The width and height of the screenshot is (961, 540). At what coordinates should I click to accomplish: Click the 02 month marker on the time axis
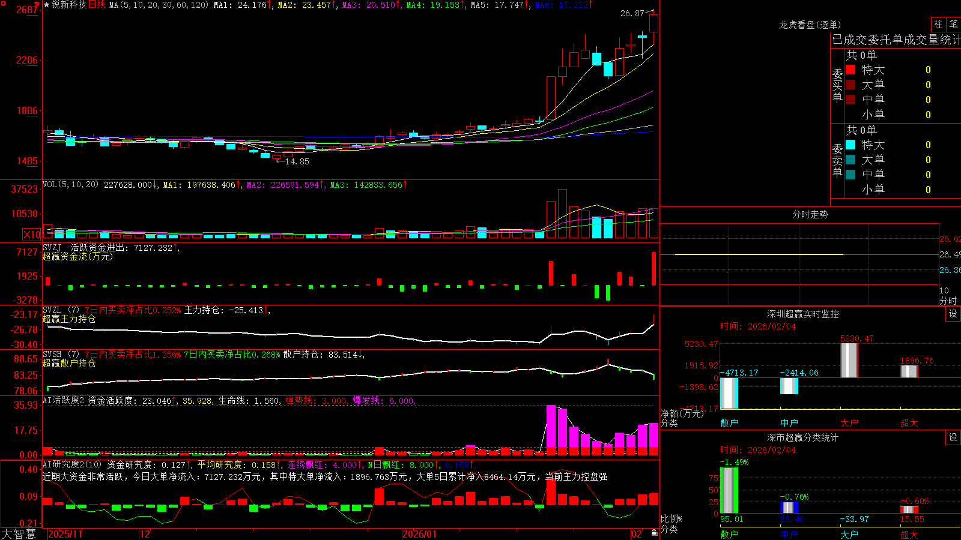pos(637,534)
